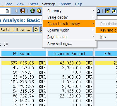Select Characteristic display menu entry
This screenshot has width=117, height=106.
pyautogui.click(x=69, y=24)
